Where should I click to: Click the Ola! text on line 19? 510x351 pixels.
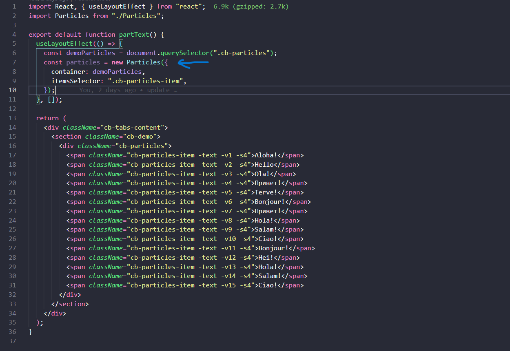pyautogui.click(x=262, y=174)
